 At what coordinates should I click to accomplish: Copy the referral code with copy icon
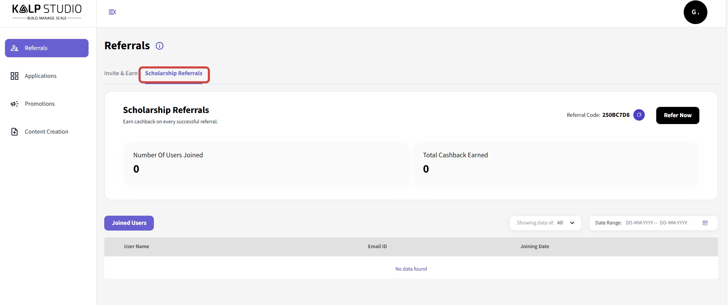click(x=639, y=115)
